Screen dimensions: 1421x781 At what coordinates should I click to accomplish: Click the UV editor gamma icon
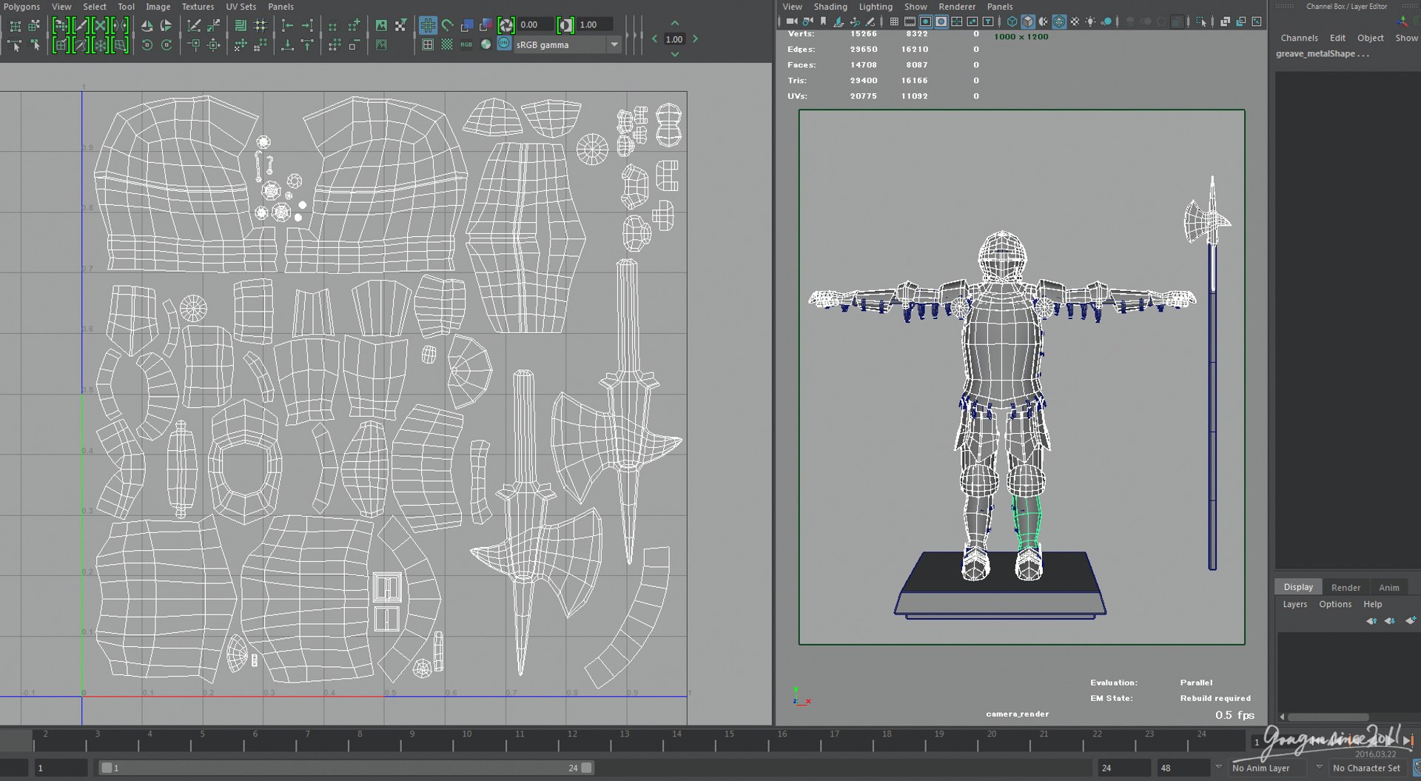pyautogui.click(x=565, y=25)
